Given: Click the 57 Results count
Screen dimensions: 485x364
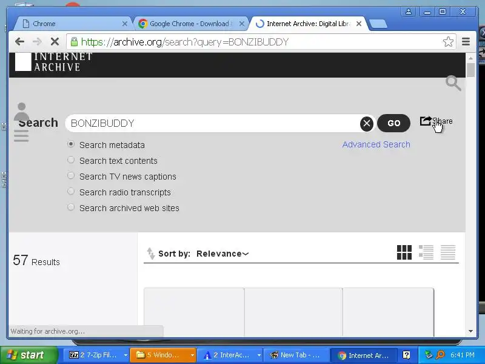Looking at the screenshot, I should [x=36, y=261].
